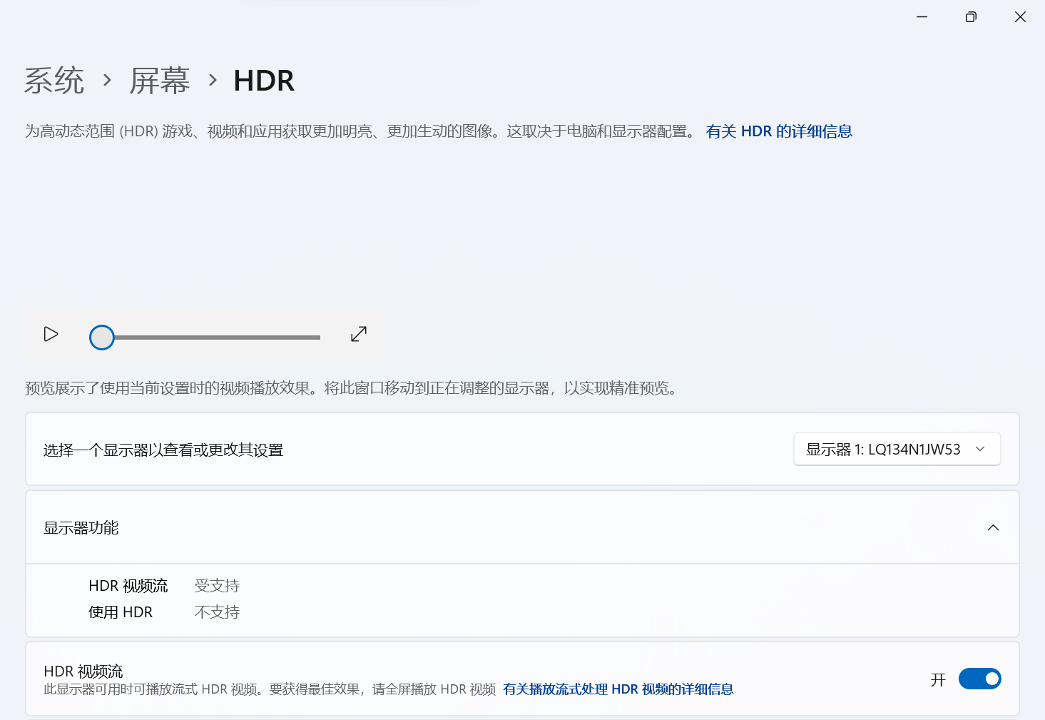Turn off the HDR 视频流 switch
Screen dimensions: 1045x720
[x=979, y=679]
